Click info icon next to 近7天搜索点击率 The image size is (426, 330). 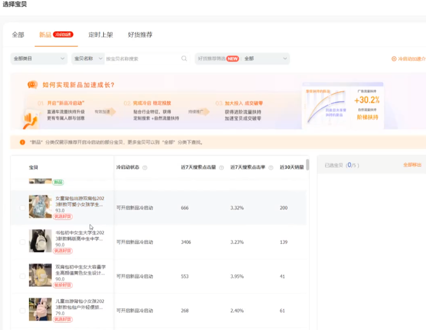pos(271,168)
